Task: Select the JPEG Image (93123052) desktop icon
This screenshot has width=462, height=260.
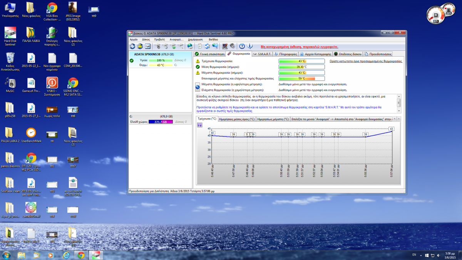Action: 73,12
